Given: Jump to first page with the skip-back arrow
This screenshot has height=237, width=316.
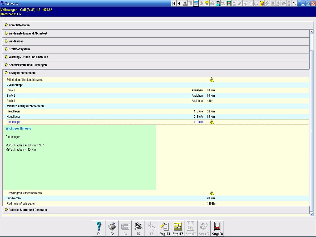Looking at the screenshot, I should click(174, 3).
